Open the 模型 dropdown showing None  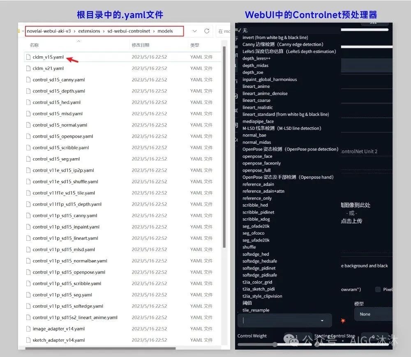[x=374, y=314]
